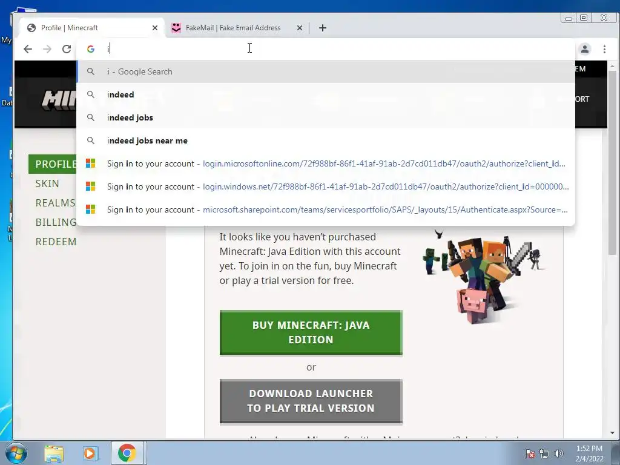Minimize the Chrome window
620x465 pixels.
coord(568,18)
